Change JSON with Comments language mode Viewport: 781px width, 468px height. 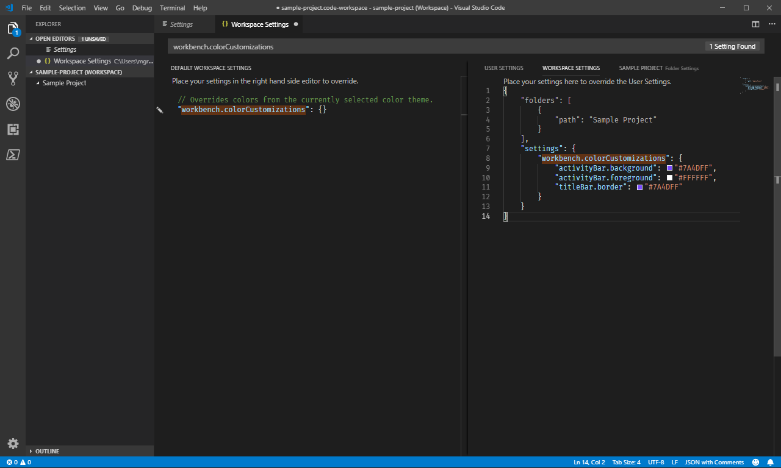coord(714,463)
